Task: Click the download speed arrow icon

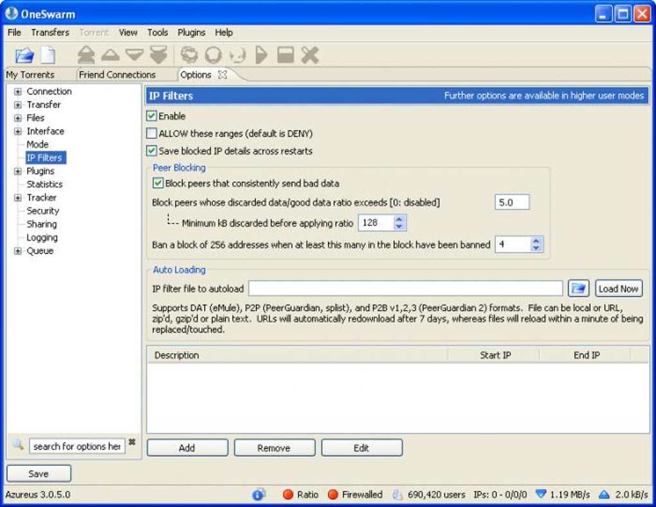Action: click(540, 494)
